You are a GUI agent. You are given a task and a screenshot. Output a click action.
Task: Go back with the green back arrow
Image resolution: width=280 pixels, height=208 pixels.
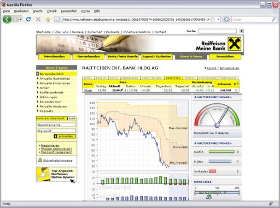click(7, 19)
